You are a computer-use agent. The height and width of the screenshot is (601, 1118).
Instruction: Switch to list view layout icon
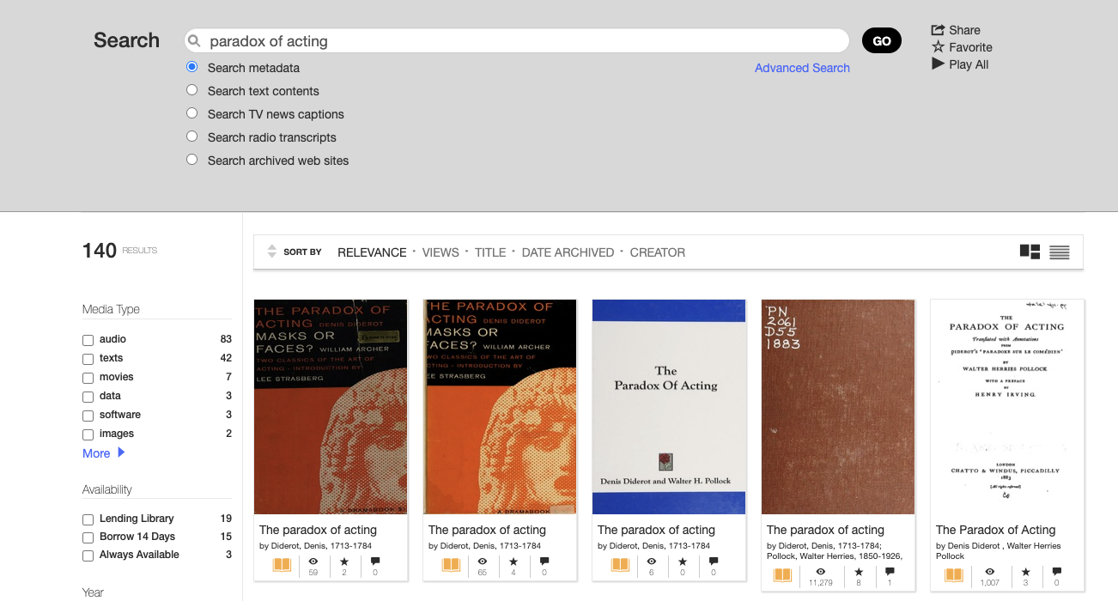point(1060,252)
